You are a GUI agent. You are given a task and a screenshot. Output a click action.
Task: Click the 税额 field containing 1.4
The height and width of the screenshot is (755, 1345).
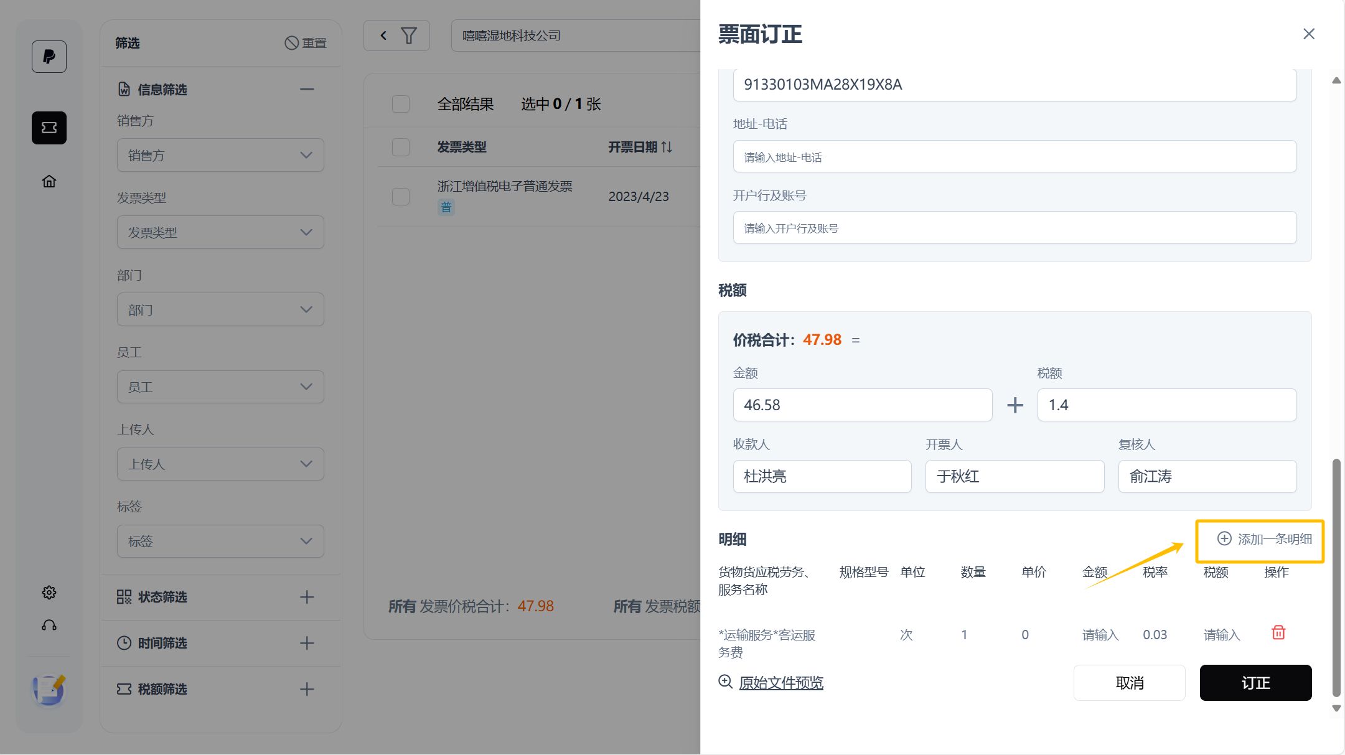1167,405
